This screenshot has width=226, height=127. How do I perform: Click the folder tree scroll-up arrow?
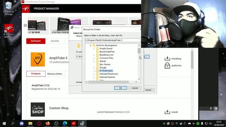click(x=139, y=46)
